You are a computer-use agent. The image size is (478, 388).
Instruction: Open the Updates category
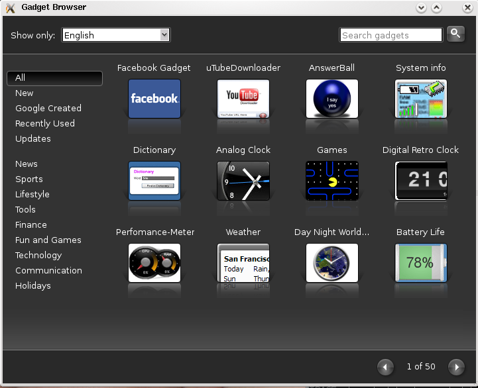33,139
